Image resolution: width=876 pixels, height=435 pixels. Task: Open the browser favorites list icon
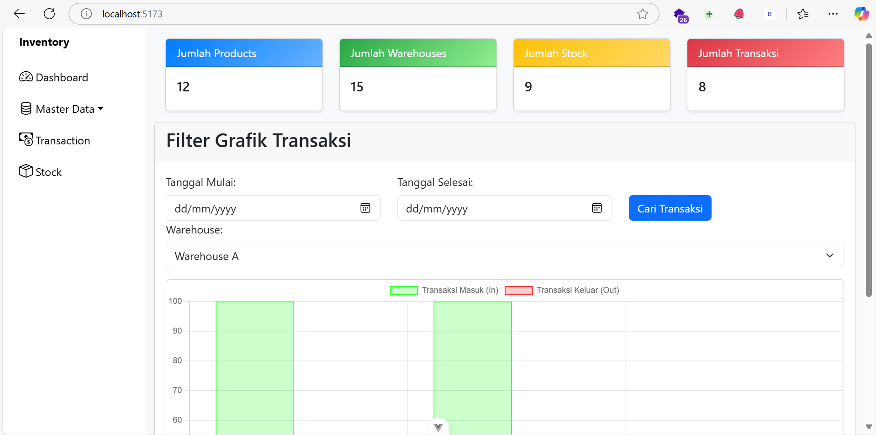[x=802, y=14]
